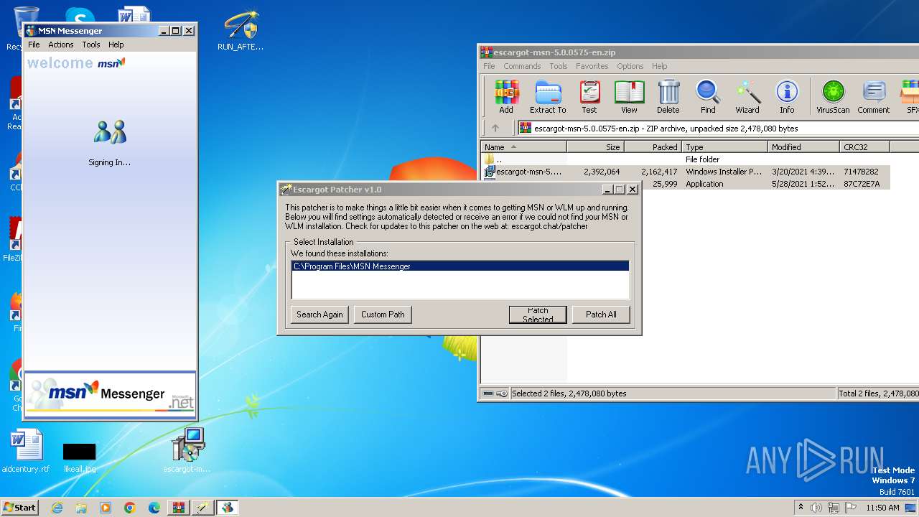Open Tools menu in MSN Messenger

(x=91, y=45)
